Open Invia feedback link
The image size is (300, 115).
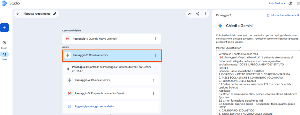pos(277,3)
